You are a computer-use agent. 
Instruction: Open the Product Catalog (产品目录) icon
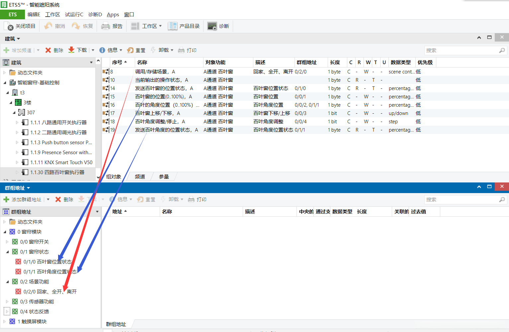pyautogui.click(x=173, y=26)
